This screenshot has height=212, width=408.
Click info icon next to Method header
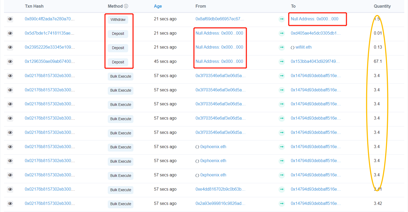(126, 6)
